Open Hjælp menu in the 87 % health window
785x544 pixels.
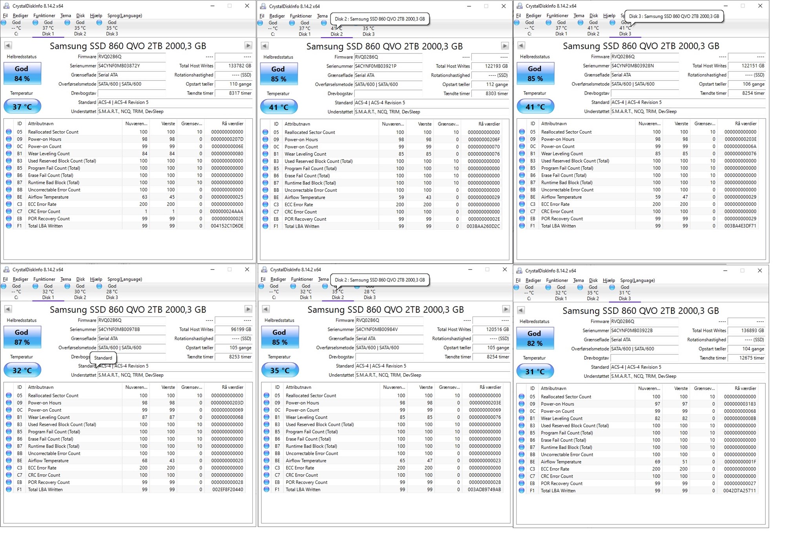tap(96, 279)
